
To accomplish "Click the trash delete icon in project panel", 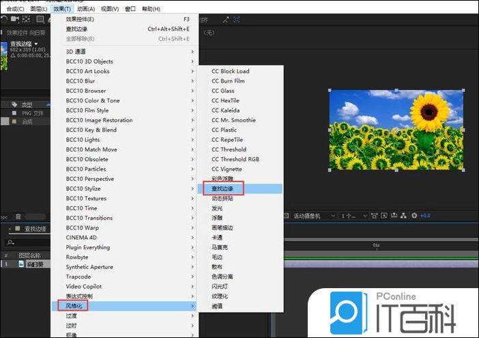I will point(18,216).
